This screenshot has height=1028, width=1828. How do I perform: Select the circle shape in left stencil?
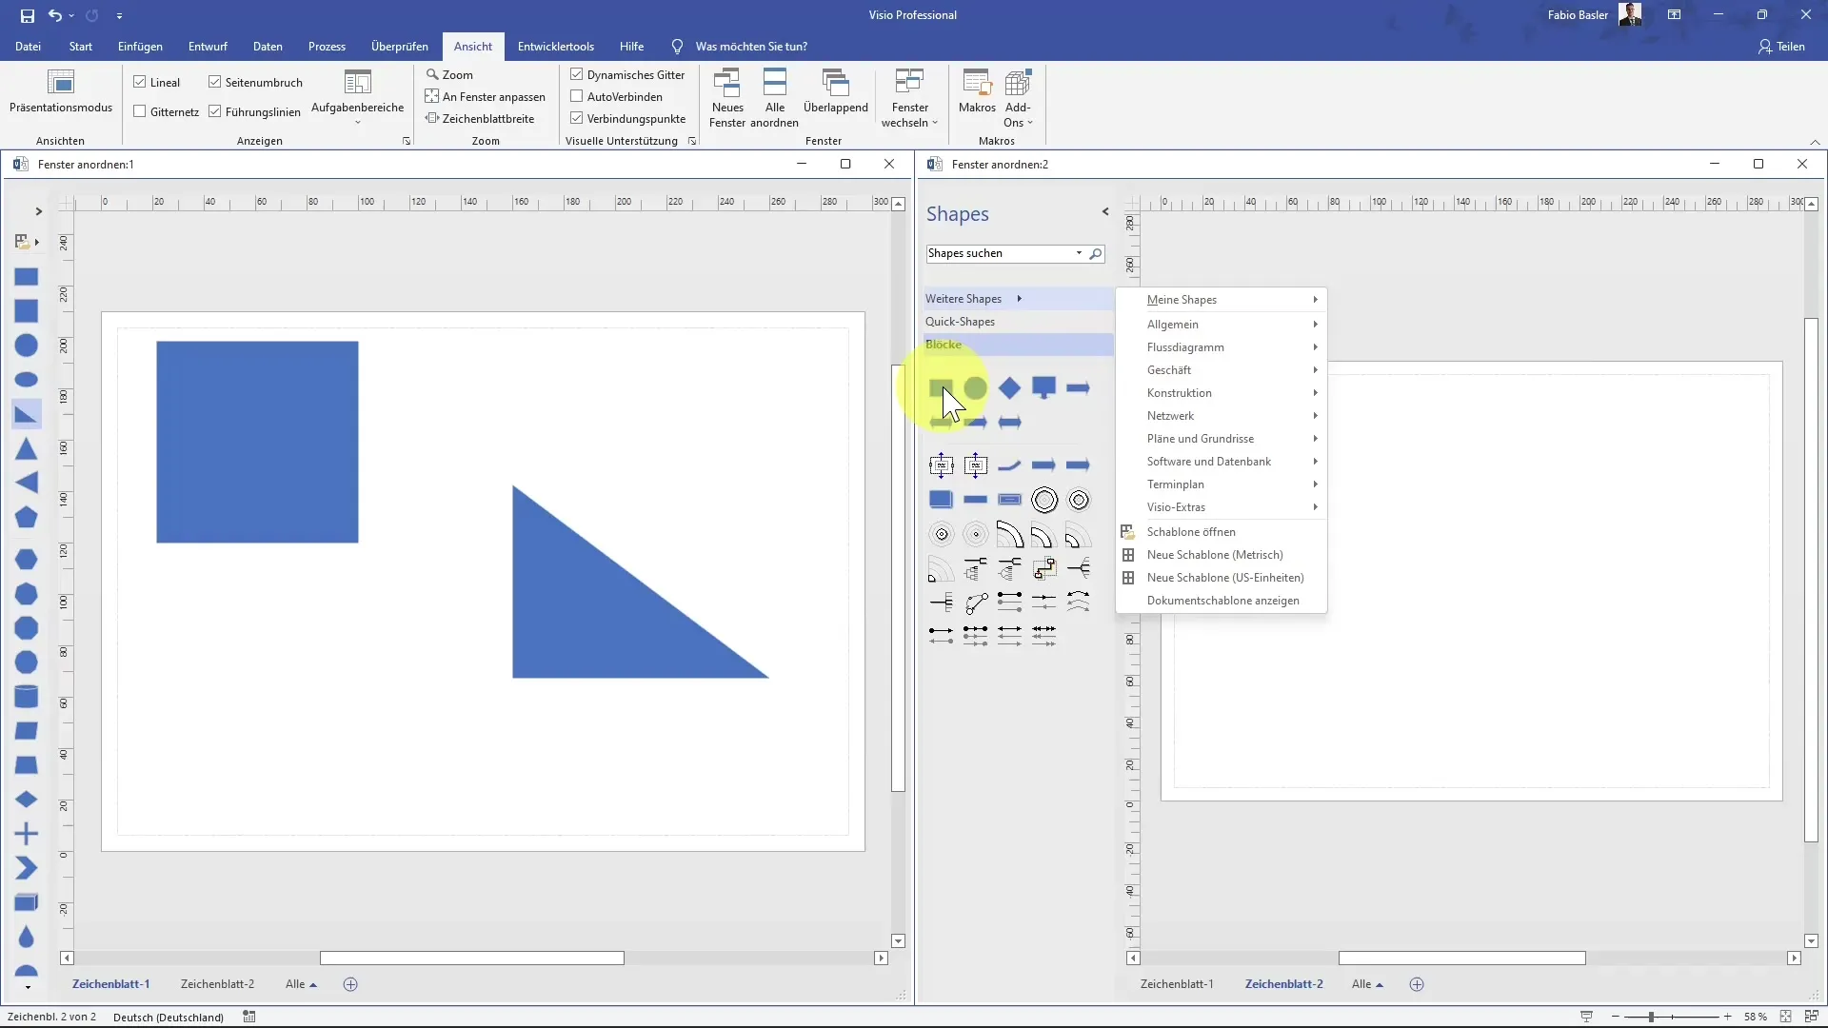(27, 346)
